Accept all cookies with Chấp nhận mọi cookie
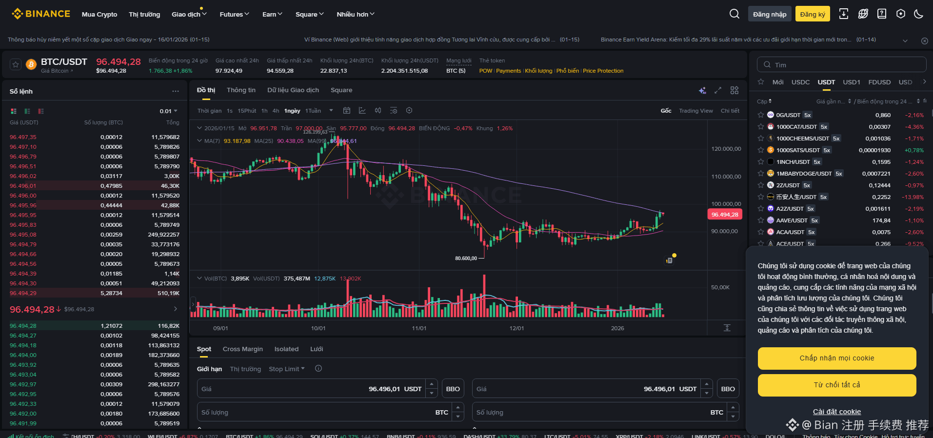This screenshot has height=438, width=933. 837,358
